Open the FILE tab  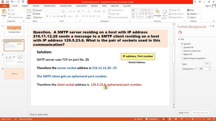(4, 6)
